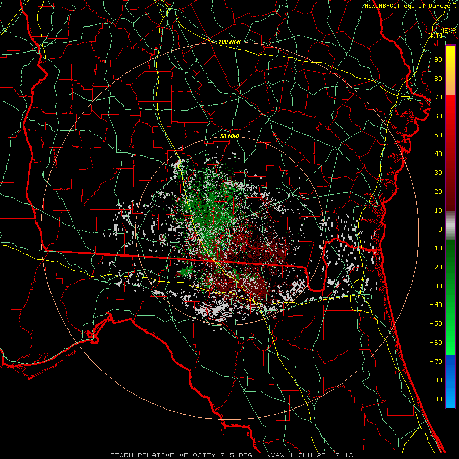Click the storm relative velocity caption text
The width and height of the screenshot is (459, 459).
[232, 455]
